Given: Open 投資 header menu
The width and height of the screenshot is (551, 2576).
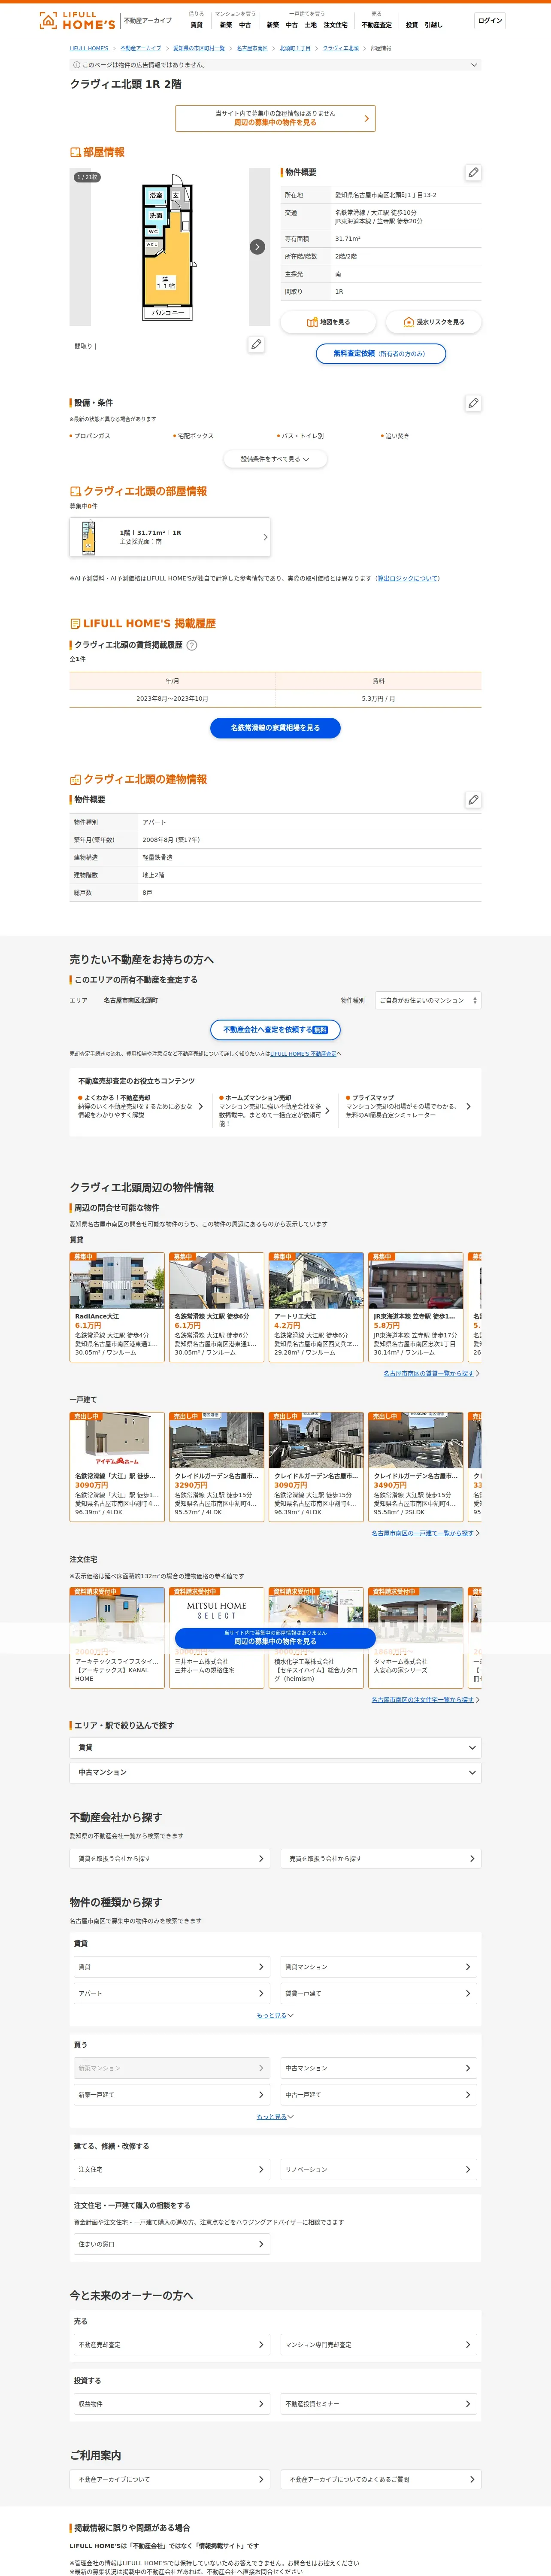Looking at the screenshot, I should pos(411,25).
